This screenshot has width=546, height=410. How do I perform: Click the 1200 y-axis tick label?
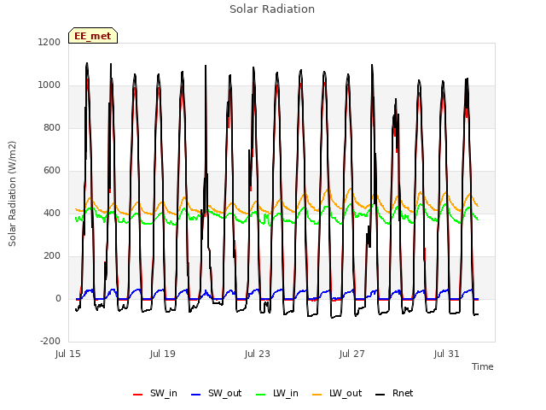coord(49,42)
